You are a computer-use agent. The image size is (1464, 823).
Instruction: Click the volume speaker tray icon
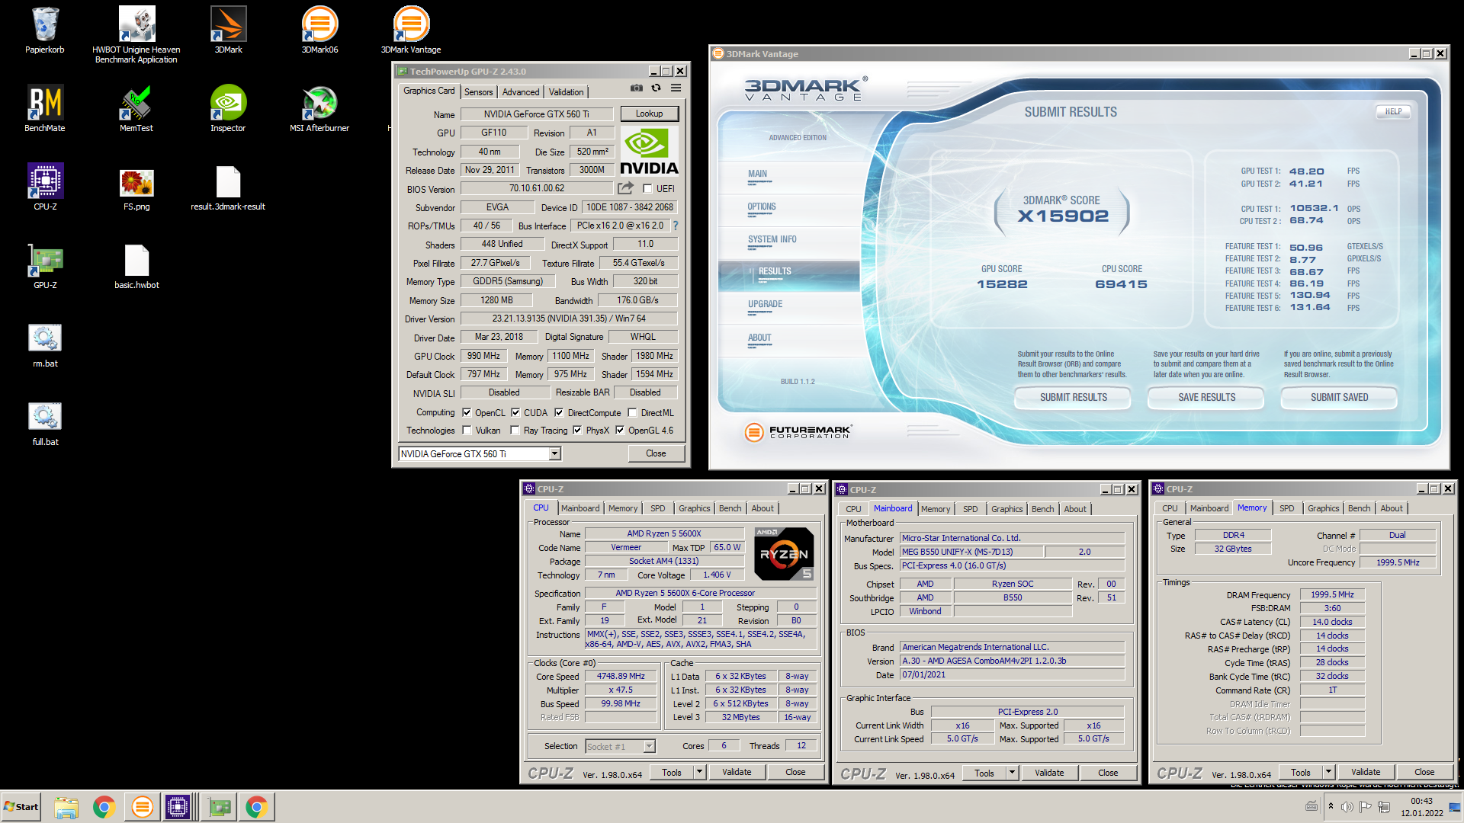[x=1347, y=807]
